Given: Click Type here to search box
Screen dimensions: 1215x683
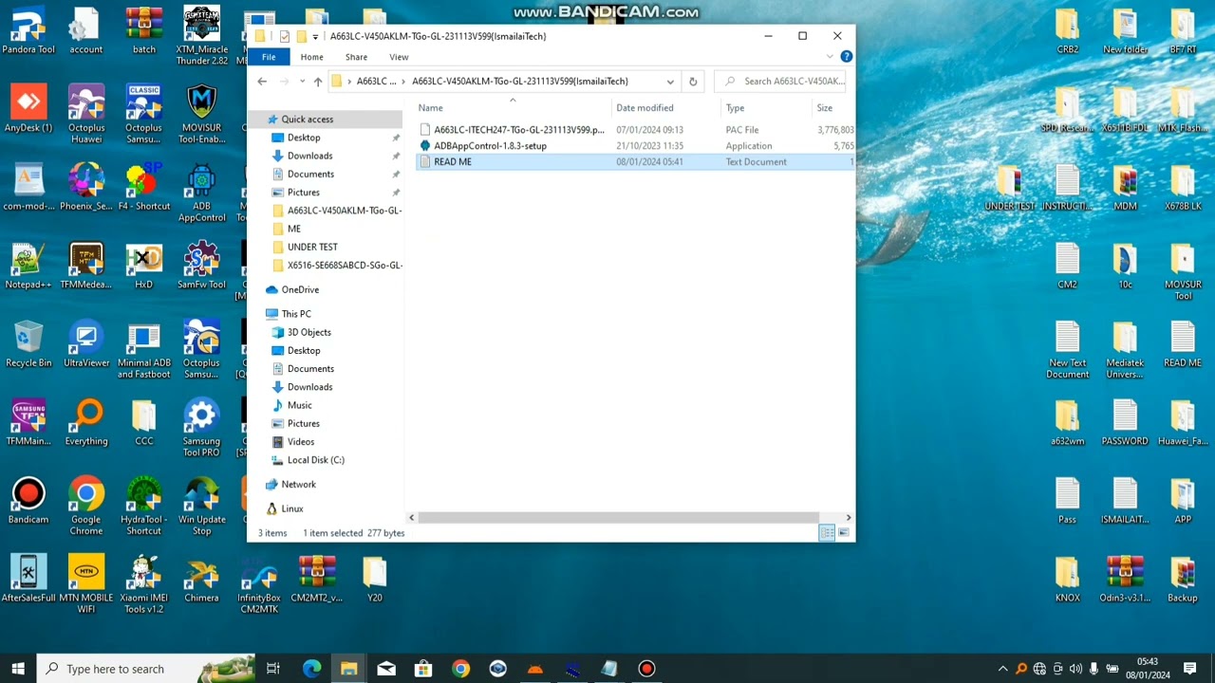Looking at the screenshot, I should click(147, 669).
